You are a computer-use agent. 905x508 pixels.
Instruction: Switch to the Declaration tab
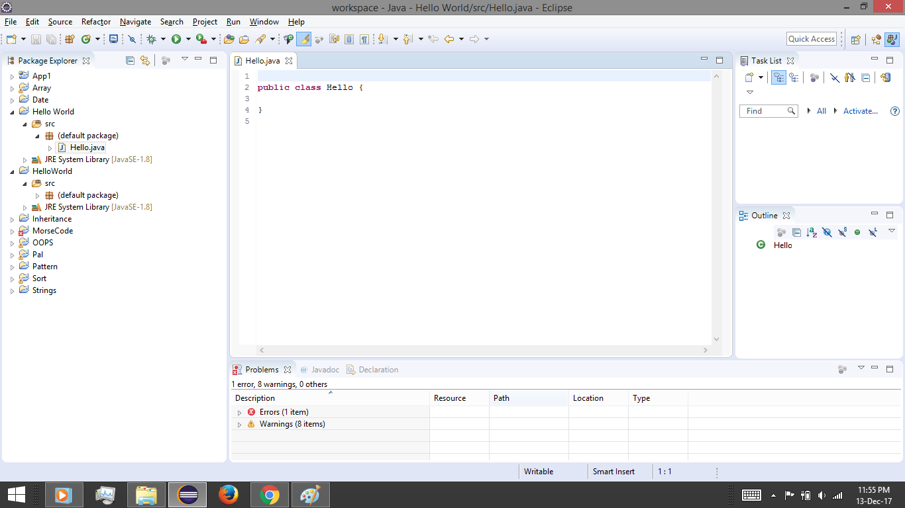click(x=373, y=370)
